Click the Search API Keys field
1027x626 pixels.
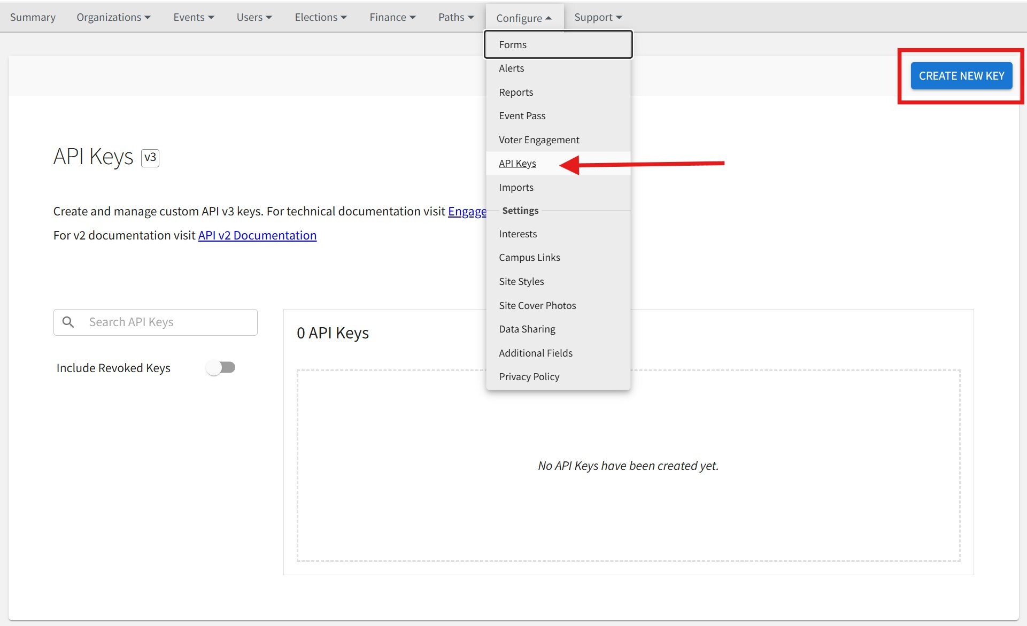coord(166,322)
